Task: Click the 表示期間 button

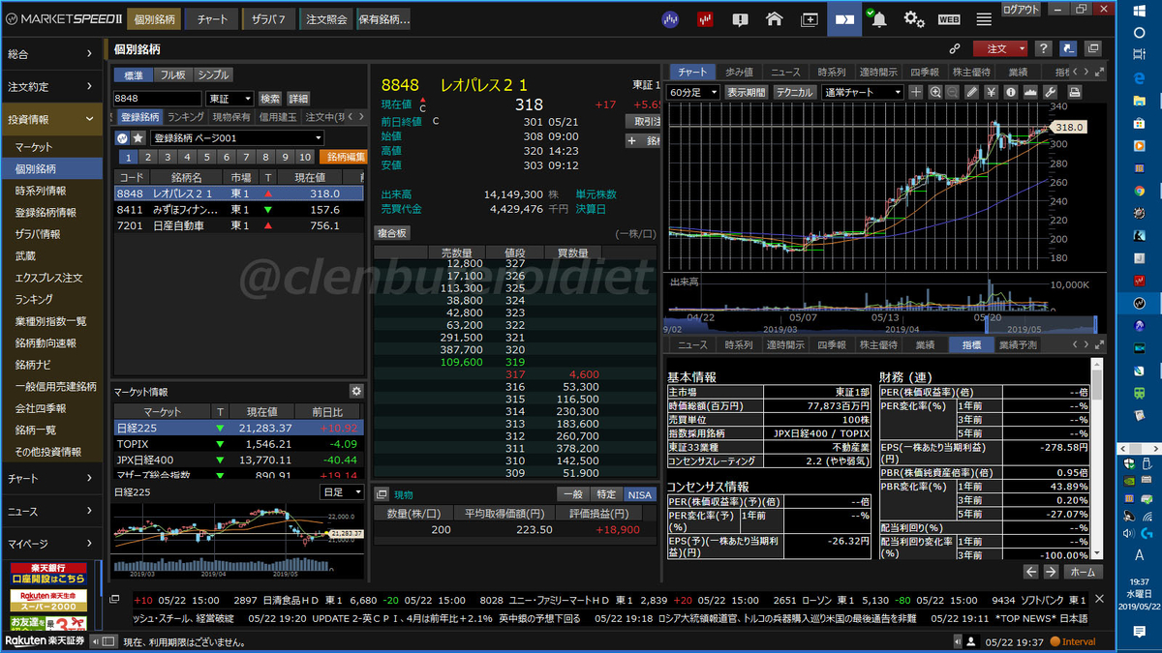Action: (x=747, y=92)
